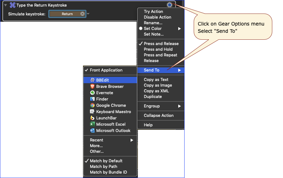Click the 'Type the Return Keystroke' action title

(x=42, y=5)
